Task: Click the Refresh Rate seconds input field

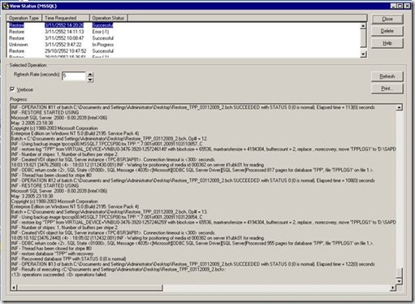Action: point(74,76)
